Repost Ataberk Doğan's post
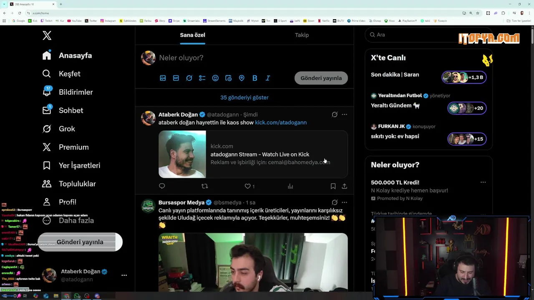This screenshot has width=534, height=300. pyautogui.click(x=205, y=186)
